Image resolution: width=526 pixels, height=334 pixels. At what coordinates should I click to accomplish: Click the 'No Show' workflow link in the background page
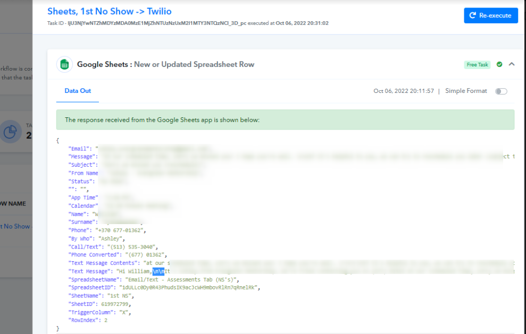[16, 226]
